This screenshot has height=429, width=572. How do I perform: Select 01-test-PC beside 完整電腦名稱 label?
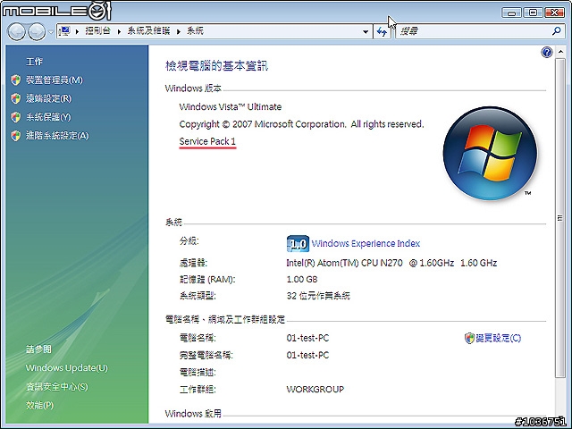(307, 355)
